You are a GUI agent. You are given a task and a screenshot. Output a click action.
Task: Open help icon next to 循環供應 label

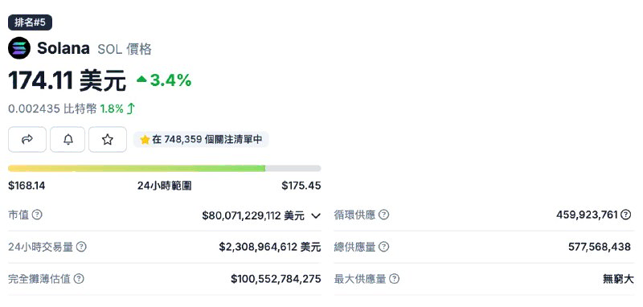(383, 215)
